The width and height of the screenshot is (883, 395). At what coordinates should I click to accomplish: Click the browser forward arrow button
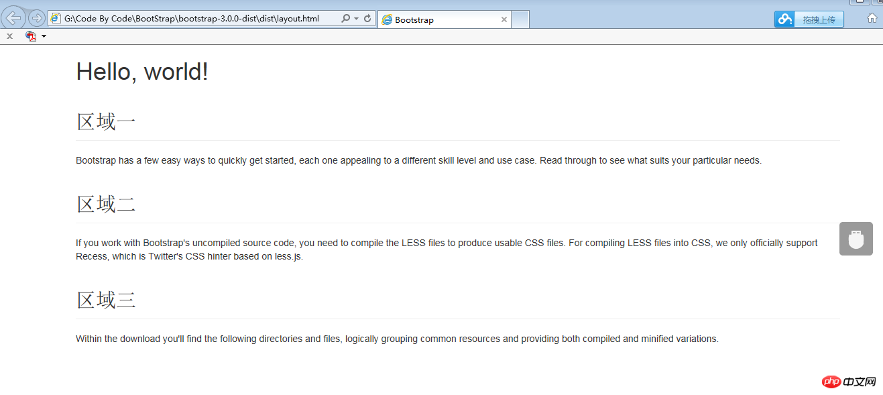click(x=37, y=18)
